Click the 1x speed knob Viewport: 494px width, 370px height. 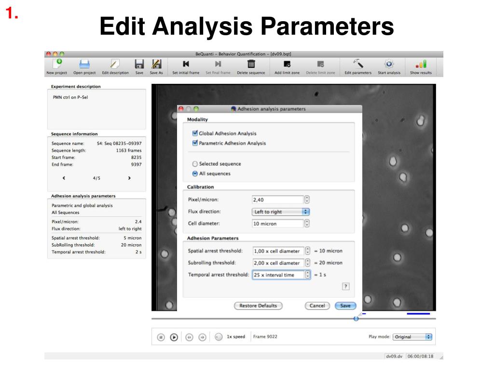point(219,337)
